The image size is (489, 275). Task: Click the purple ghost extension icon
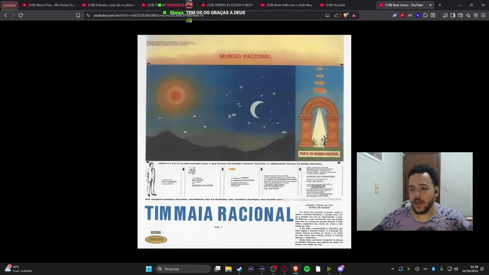(395, 15)
